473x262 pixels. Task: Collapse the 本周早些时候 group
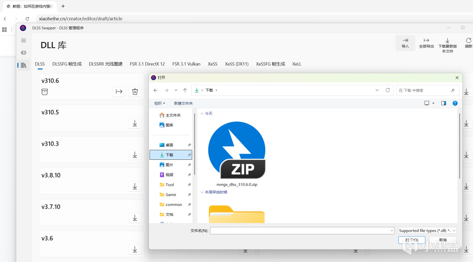pos(202,192)
